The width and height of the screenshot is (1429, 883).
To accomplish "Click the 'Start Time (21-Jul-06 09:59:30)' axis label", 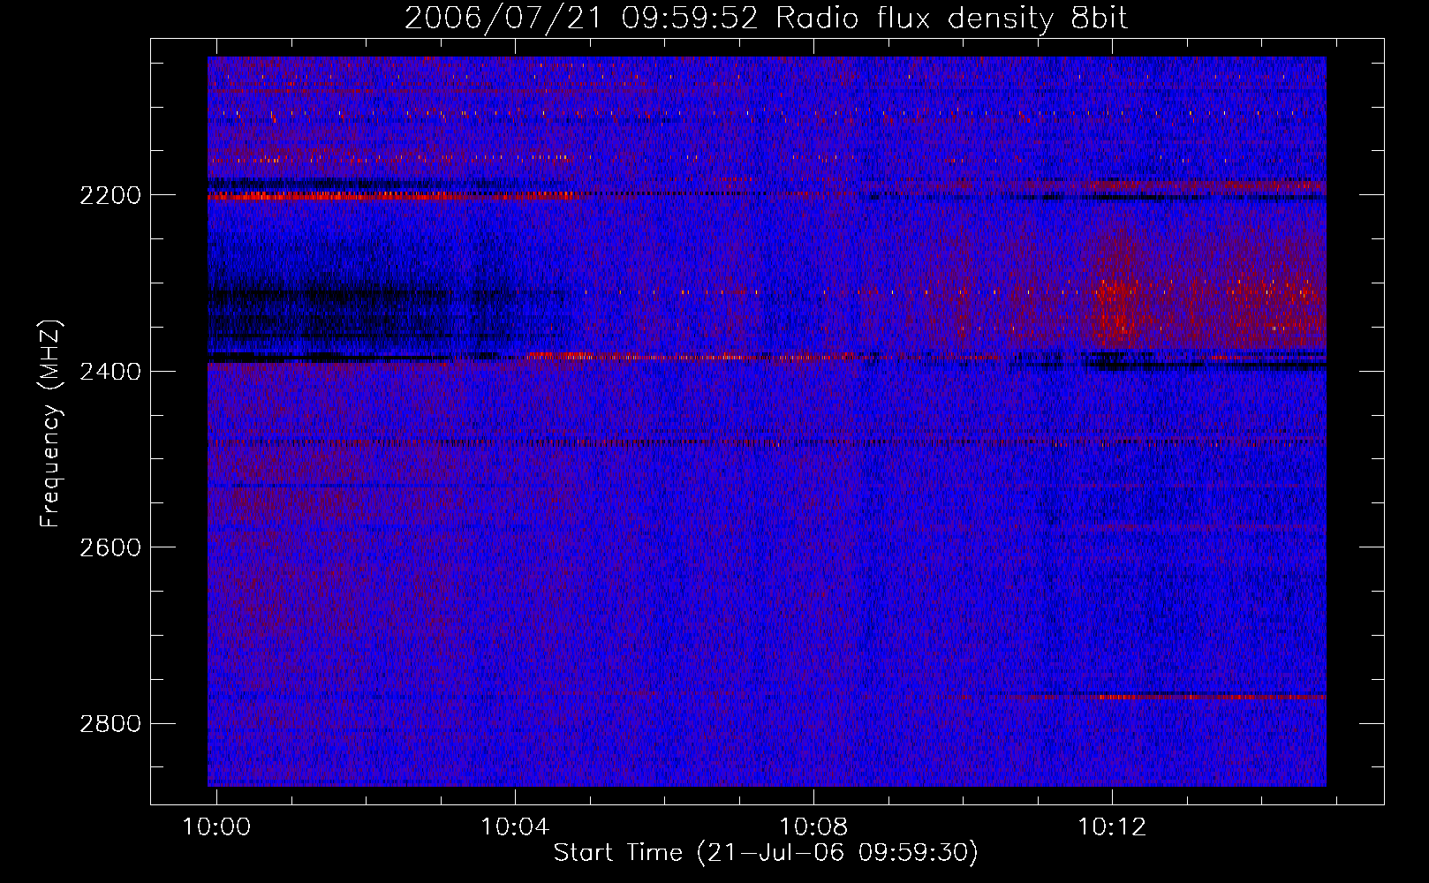I will tap(766, 853).
